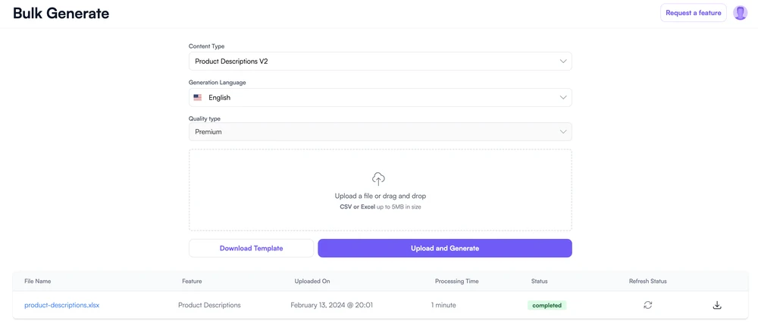The height and width of the screenshot is (327, 758).
Task: Click the Processing Time column header
Action: tap(456, 281)
